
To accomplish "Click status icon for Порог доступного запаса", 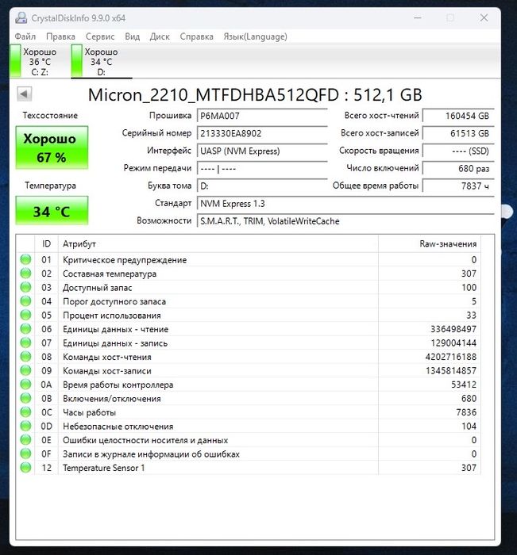I will tap(25, 301).
